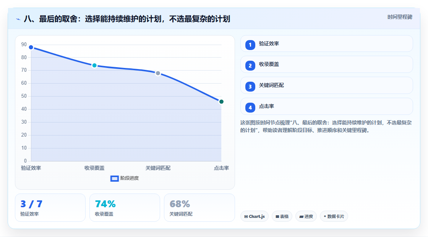Click the y-axis value 50
Image resolution: width=428 pixels, height=237 pixels.
(x=24, y=96)
